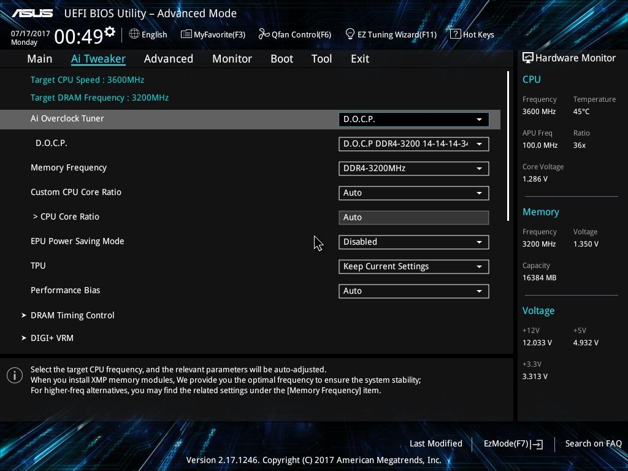Viewport: 628px width, 471px height.
Task: Click CPU Ratio value 36x
Action: pos(579,145)
